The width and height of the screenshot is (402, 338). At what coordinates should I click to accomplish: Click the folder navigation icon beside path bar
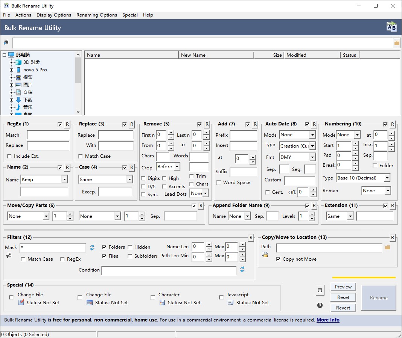pyautogui.click(x=6, y=42)
